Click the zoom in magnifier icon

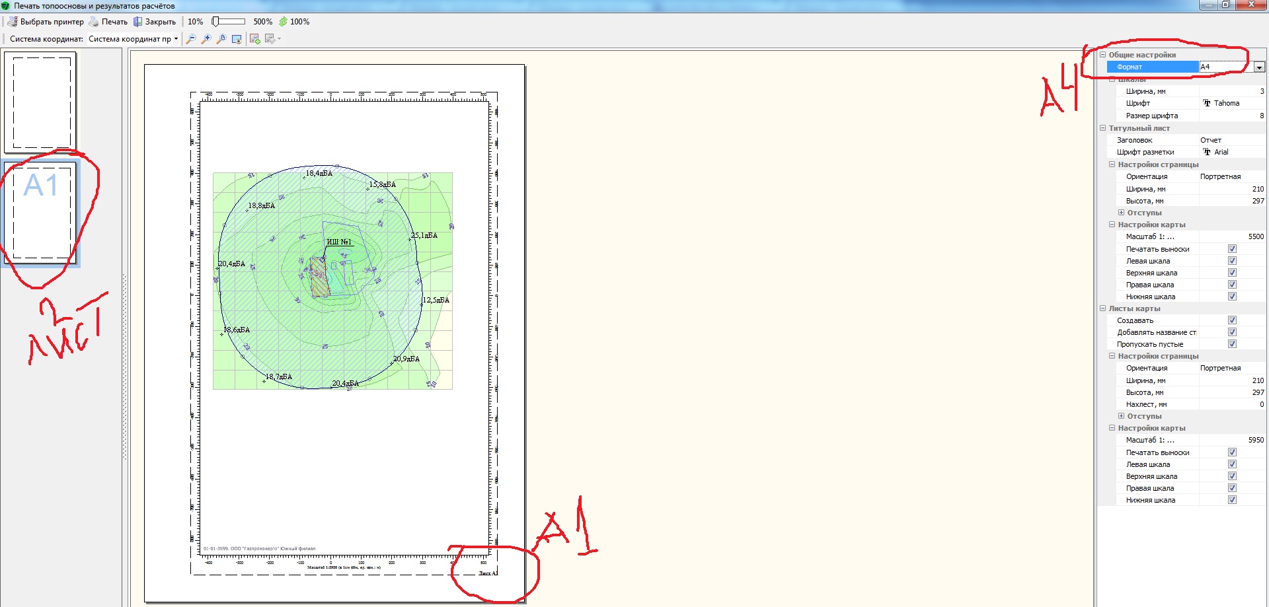[x=206, y=39]
